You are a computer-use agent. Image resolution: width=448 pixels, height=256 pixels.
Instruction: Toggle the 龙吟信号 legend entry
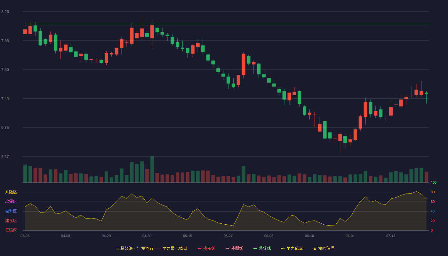(324, 248)
